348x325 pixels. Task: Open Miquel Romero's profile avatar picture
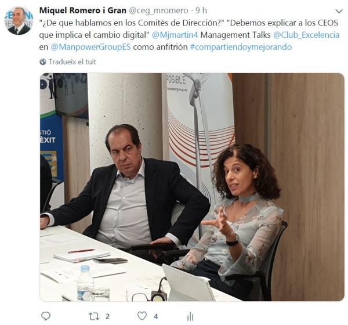[x=19, y=20]
